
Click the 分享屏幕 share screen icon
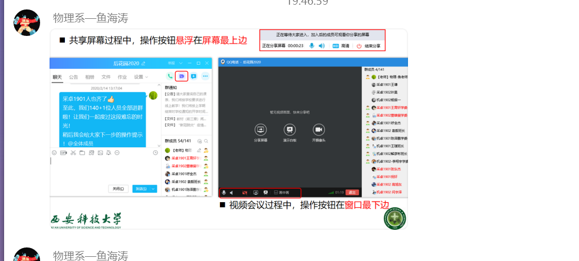tap(261, 129)
